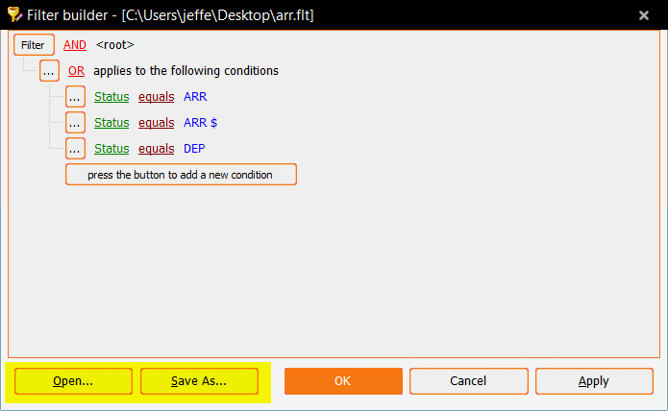
Task: Select Status field in the ARR $ condition
Action: pyautogui.click(x=111, y=123)
